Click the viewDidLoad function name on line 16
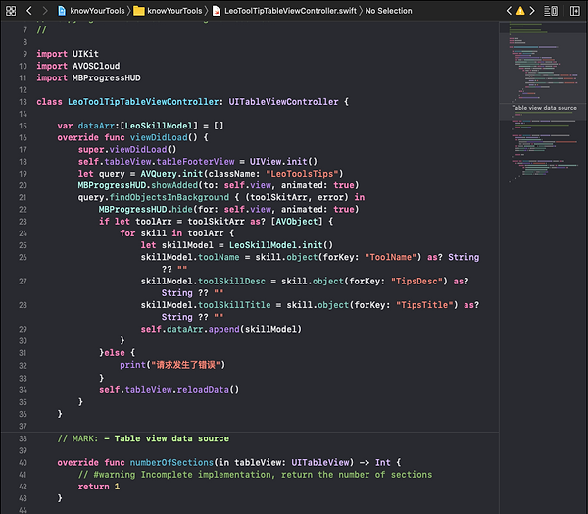 coord(159,137)
